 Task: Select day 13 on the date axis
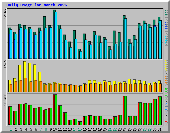[70, 129]
